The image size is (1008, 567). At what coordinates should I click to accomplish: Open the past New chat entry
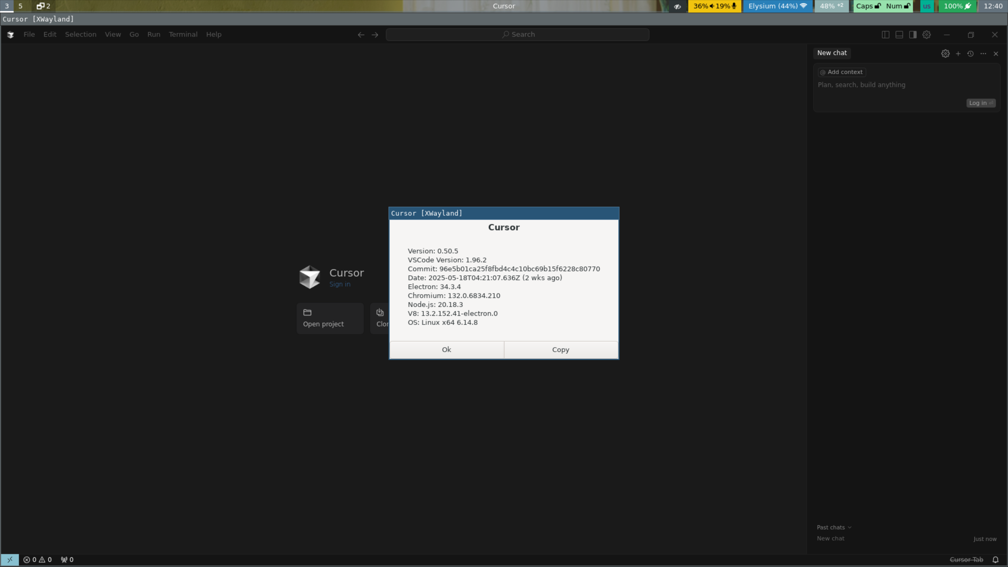pyautogui.click(x=906, y=538)
